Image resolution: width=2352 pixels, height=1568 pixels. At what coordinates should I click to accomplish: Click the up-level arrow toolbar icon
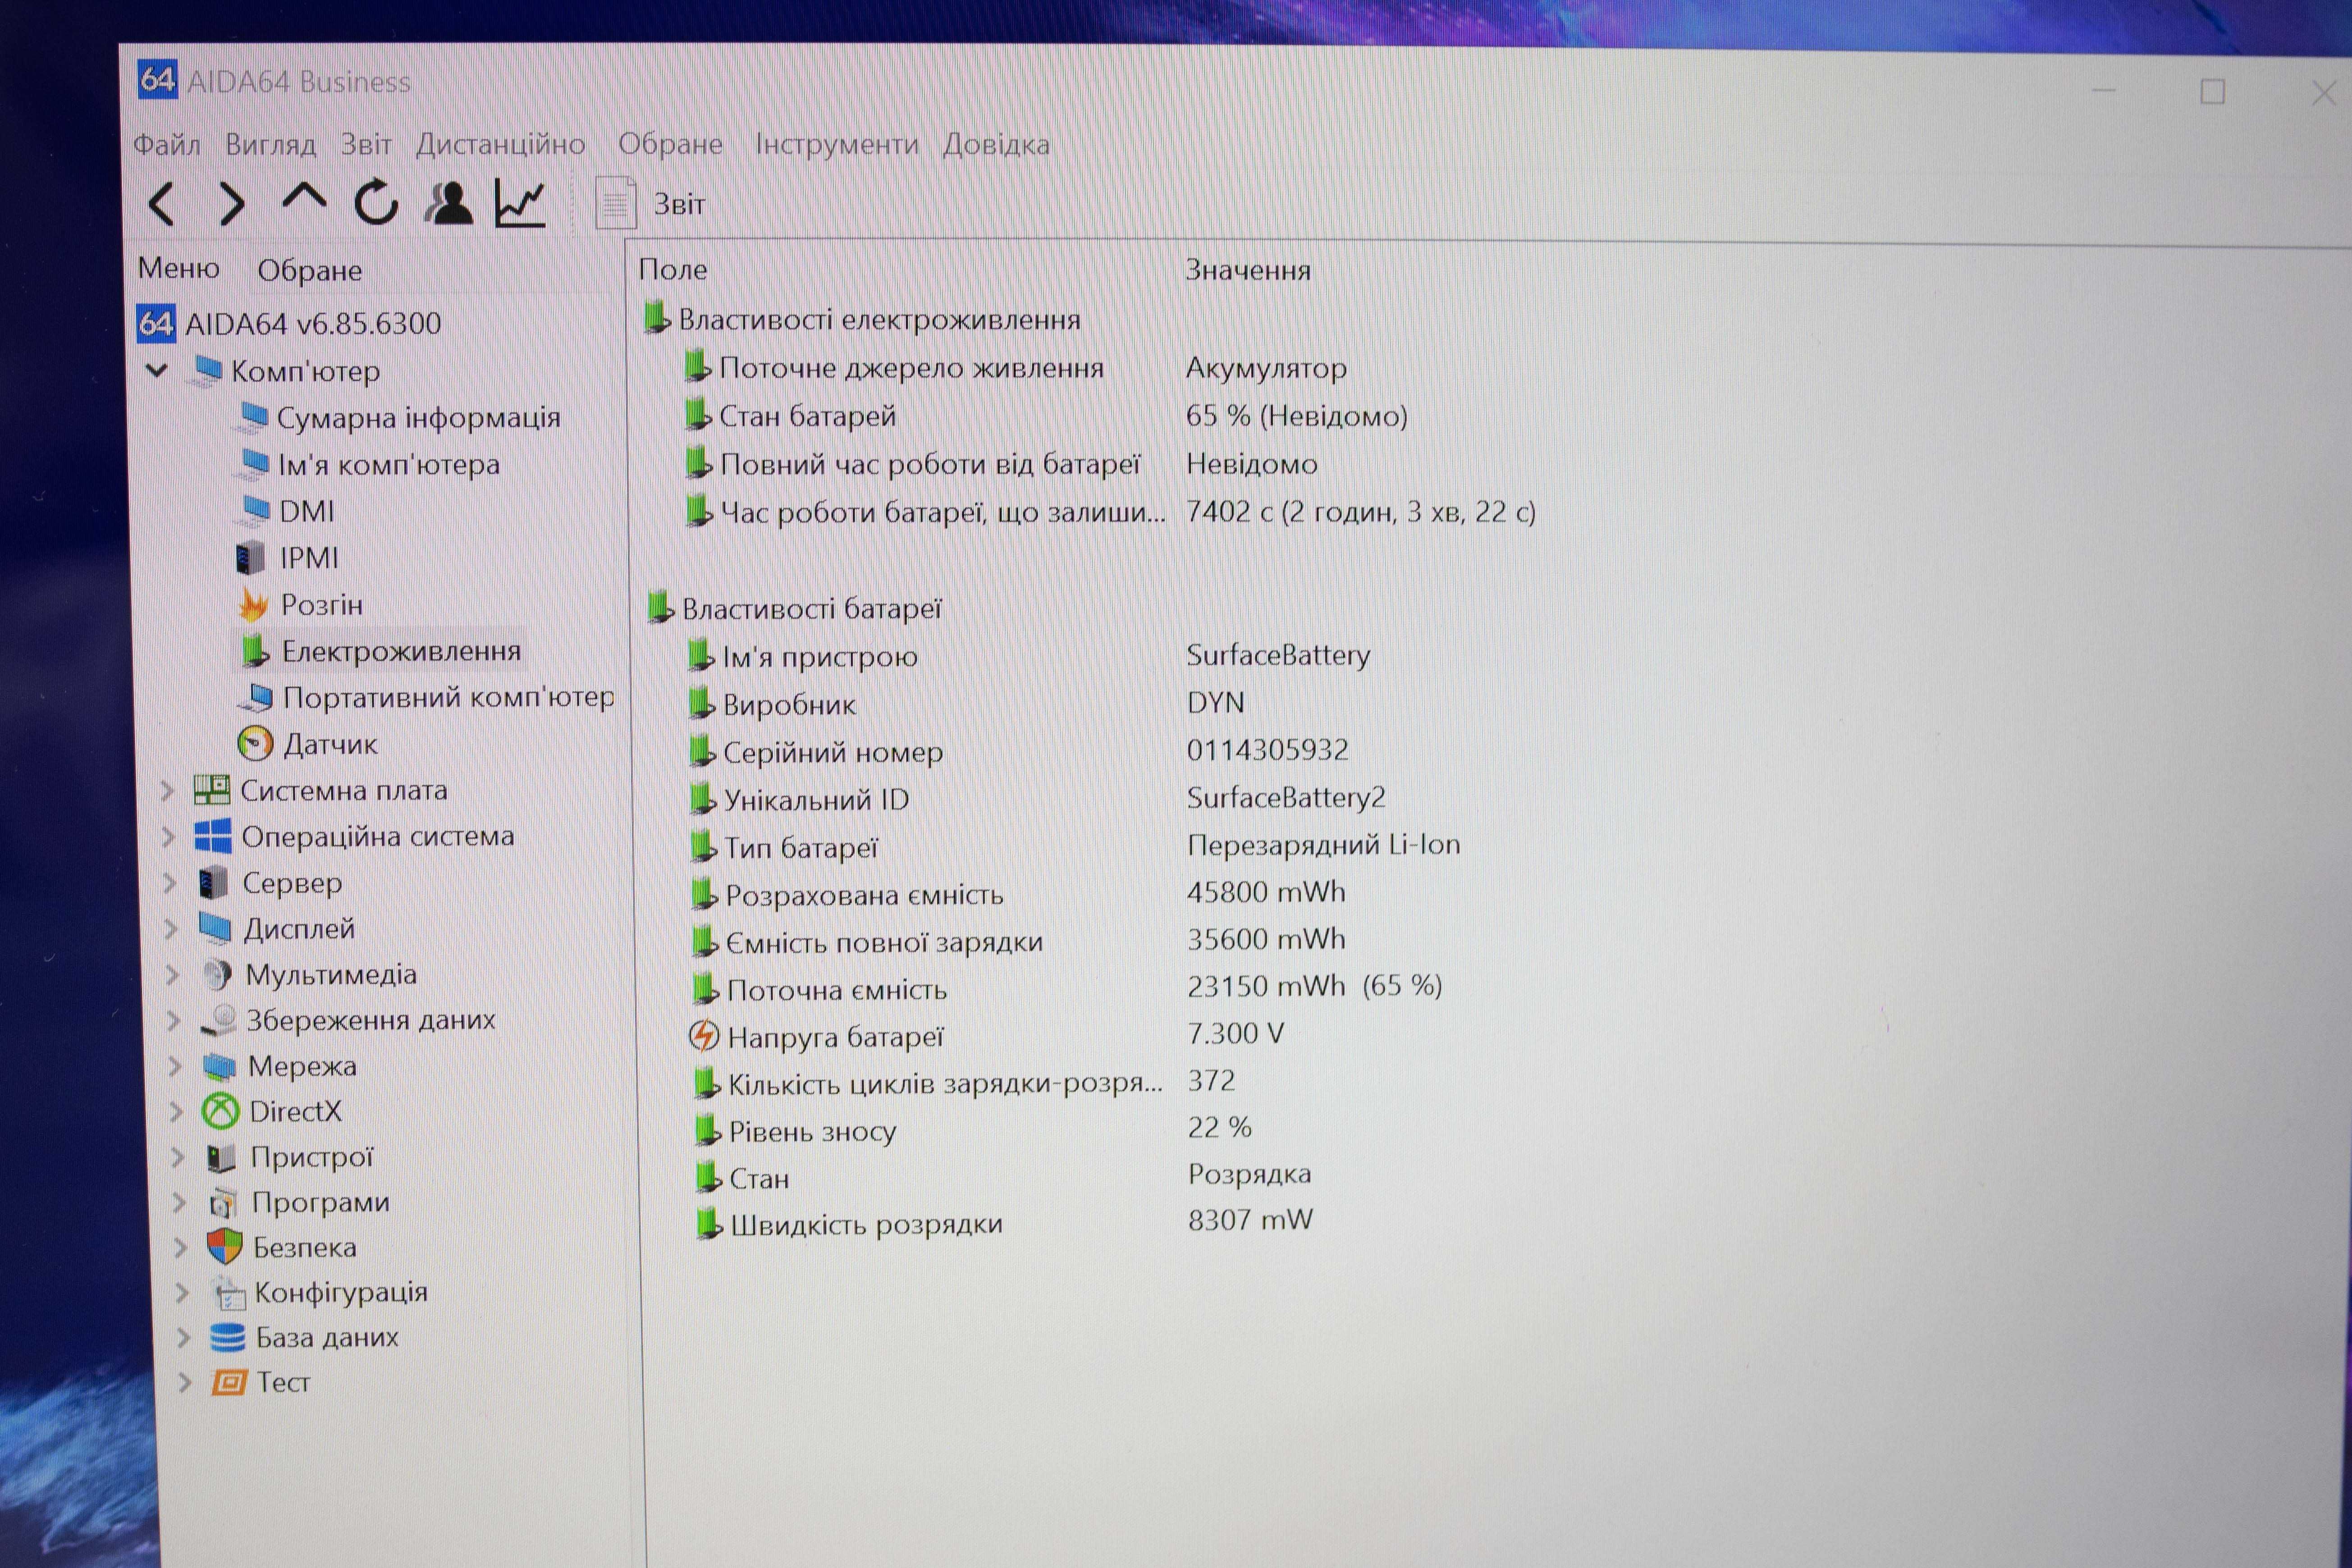coord(304,196)
